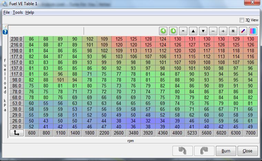Select cell 52 at 20.0 kPa, 600 rpm
The image size is (262, 161).
pyautogui.click(x=31, y=127)
